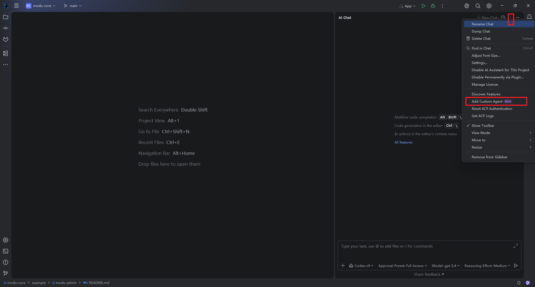Viewport: 535px width, 287px height.
Task: Select Rename Chat menu item
Action: click(x=498, y=24)
